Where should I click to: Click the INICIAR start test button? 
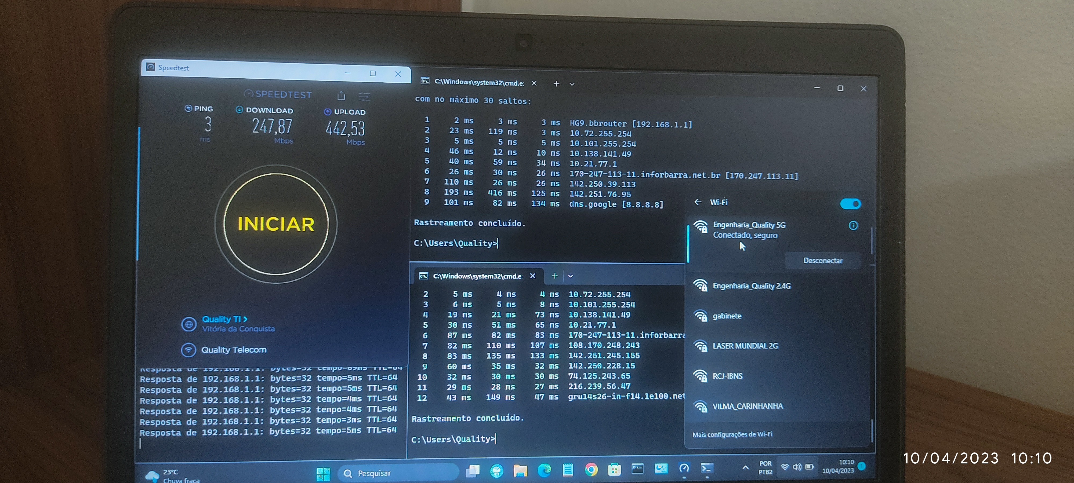275,224
